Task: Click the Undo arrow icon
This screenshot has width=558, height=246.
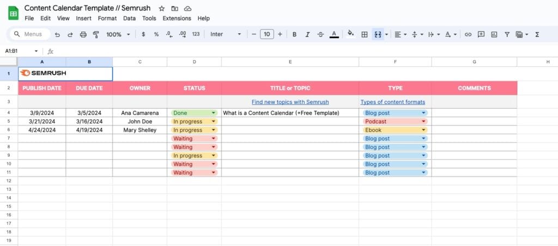Action: point(57,34)
